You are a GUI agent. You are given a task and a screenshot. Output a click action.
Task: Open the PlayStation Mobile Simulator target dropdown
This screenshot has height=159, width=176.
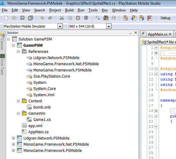click(60, 26)
